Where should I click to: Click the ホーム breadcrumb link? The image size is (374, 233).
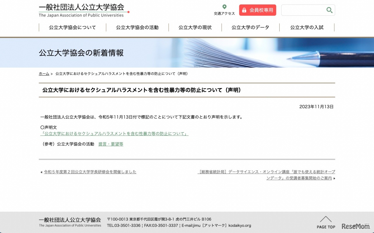pos(44,74)
